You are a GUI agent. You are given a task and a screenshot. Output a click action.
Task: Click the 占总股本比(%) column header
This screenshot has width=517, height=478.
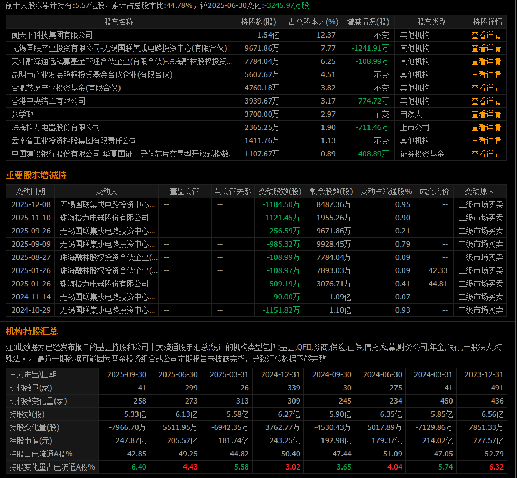coord(313,22)
